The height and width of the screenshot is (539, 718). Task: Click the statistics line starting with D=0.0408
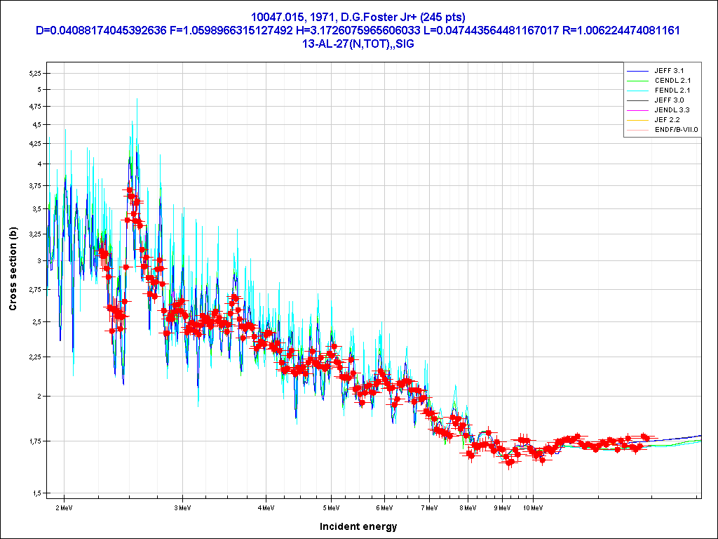(x=358, y=30)
